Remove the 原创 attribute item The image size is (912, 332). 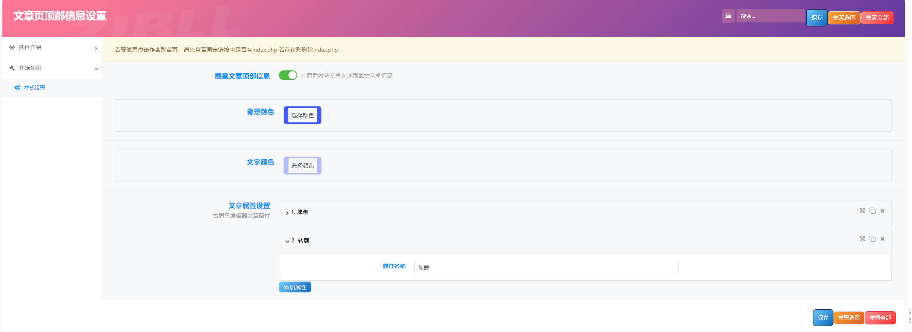882,211
